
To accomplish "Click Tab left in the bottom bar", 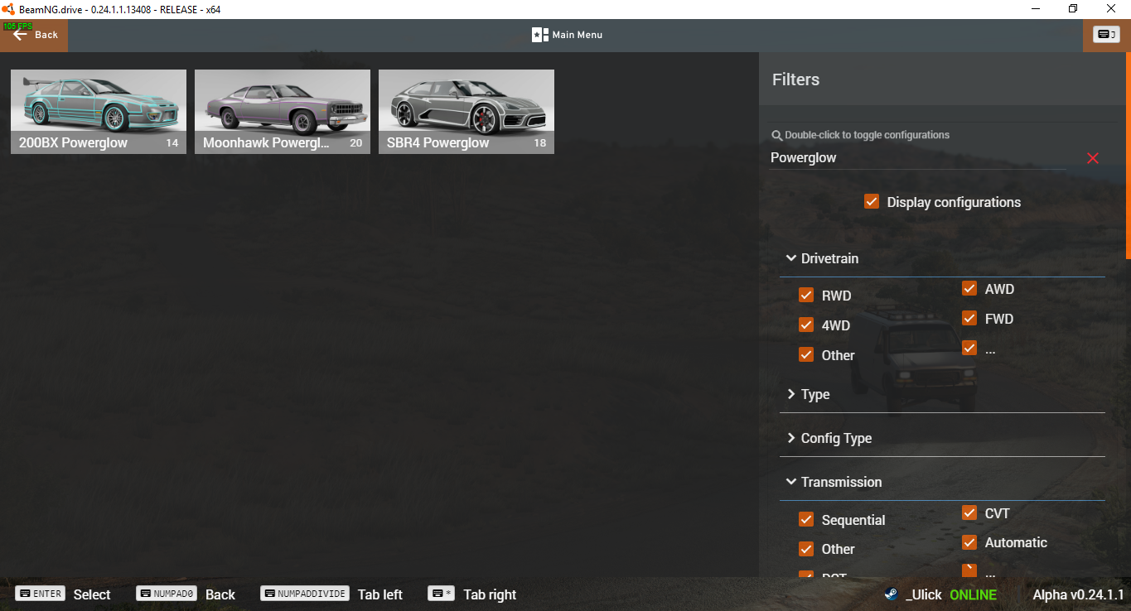I will [380, 594].
